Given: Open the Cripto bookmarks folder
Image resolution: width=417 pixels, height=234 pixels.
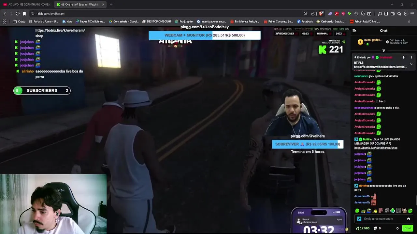Looking at the screenshot, I should click(19, 21).
